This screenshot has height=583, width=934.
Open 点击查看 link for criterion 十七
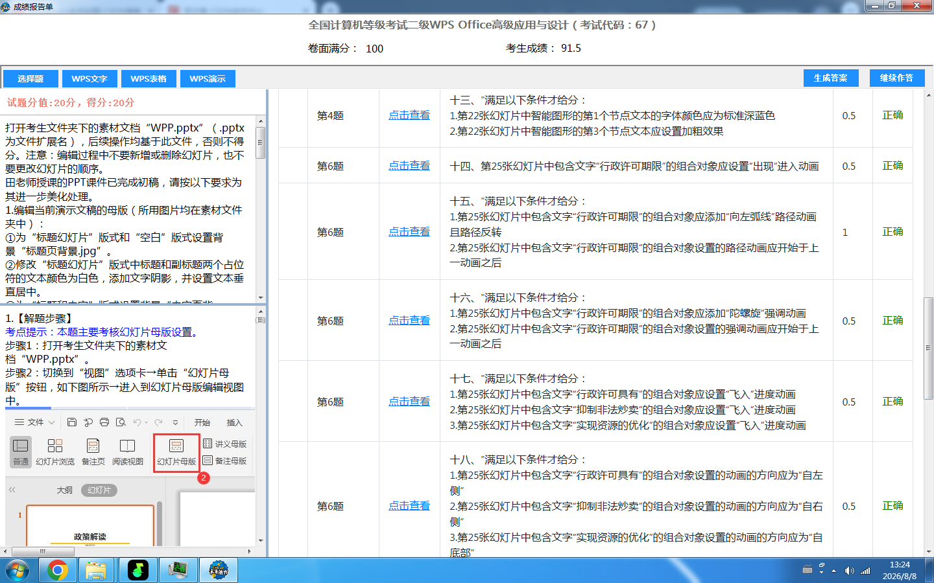[409, 402]
